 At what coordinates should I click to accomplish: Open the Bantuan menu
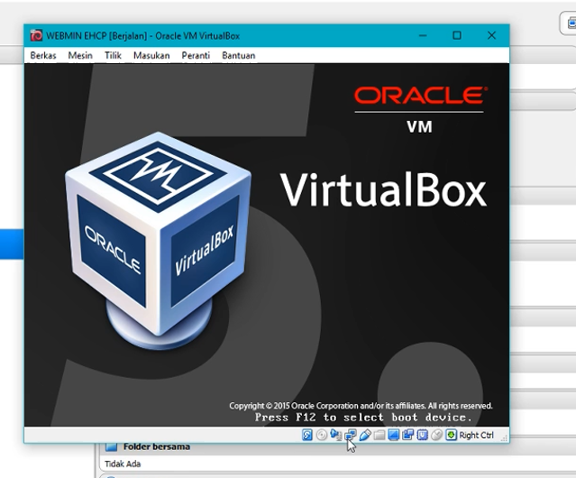pyautogui.click(x=239, y=55)
